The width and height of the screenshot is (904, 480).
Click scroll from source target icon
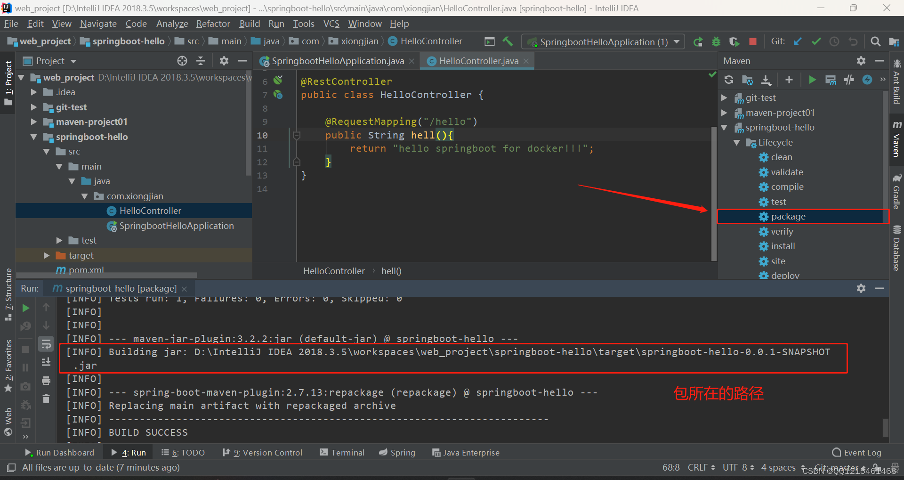(182, 61)
